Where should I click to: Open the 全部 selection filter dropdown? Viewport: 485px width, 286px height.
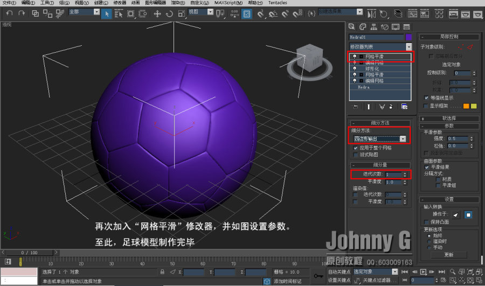[x=96, y=12]
